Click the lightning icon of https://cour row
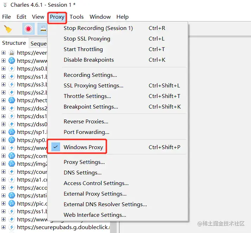The width and height of the screenshot is (251, 233). 12,172
